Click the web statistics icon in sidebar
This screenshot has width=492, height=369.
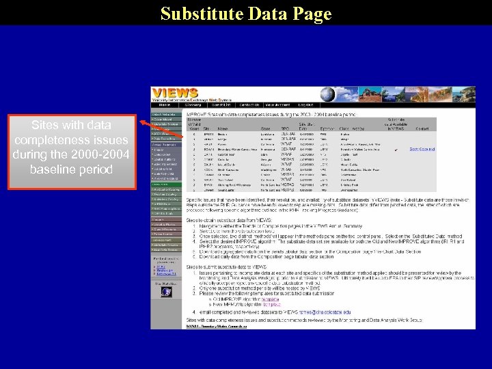pyautogui.click(x=166, y=292)
